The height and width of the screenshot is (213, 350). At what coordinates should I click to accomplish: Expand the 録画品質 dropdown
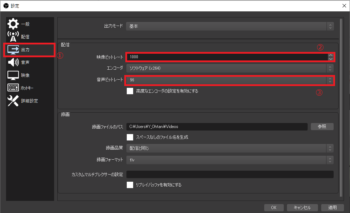230,148
